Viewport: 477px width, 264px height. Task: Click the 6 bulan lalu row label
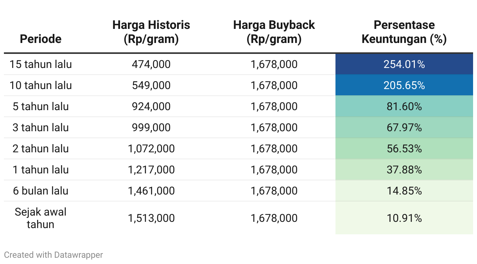click(x=41, y=191)
